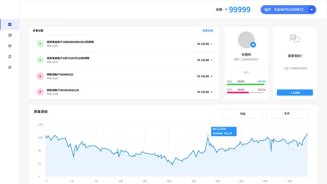Click text 收到来自账户188204905801​5015的转账
The width and height of the screenshot is (327, 184).
coord(70,42)
